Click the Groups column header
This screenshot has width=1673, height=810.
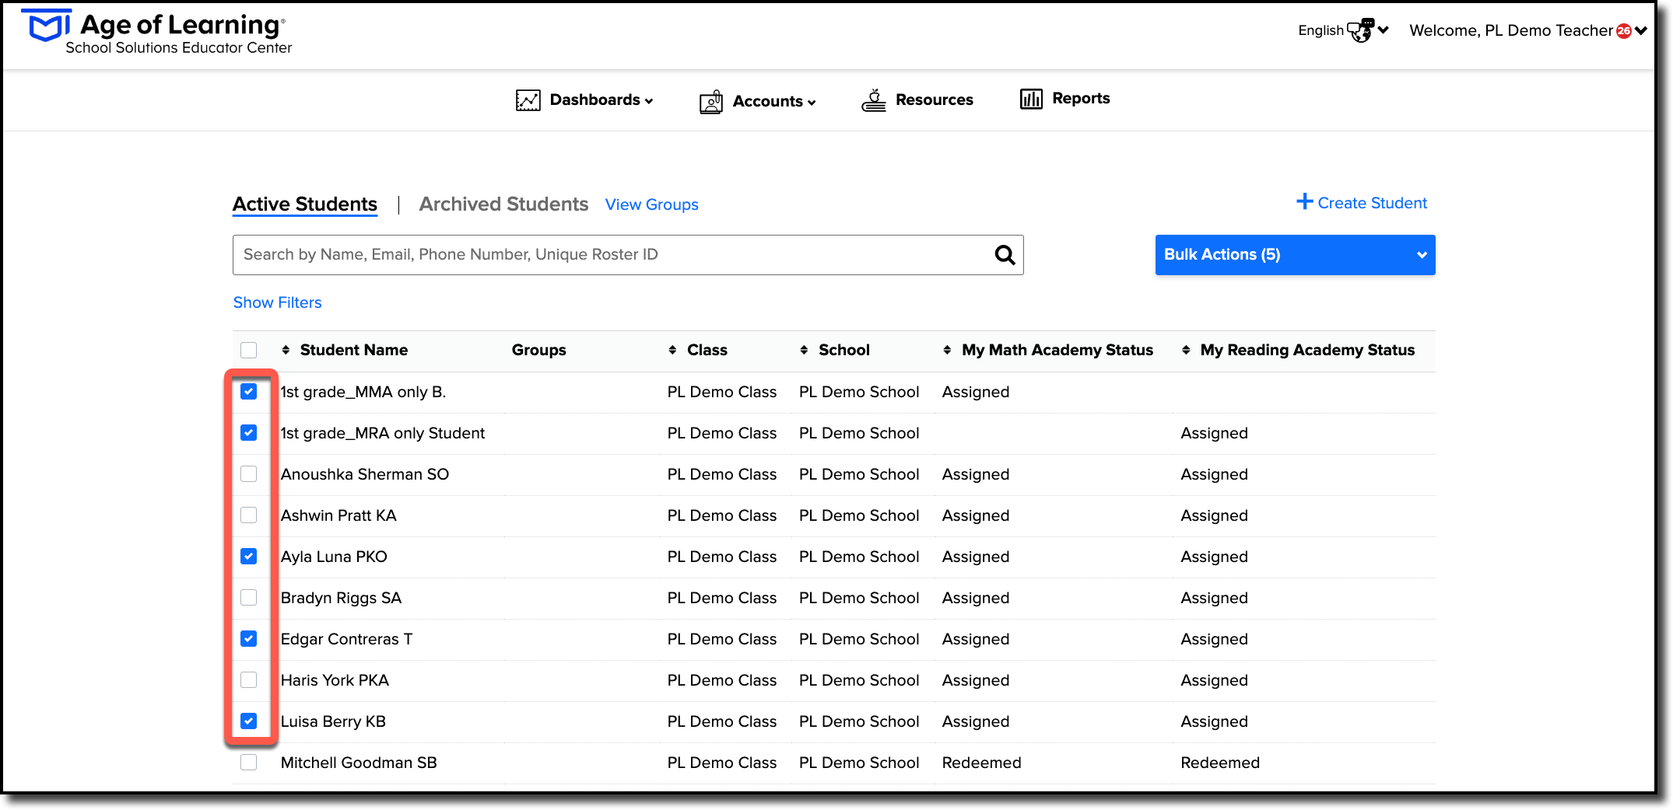click(538, 350)
